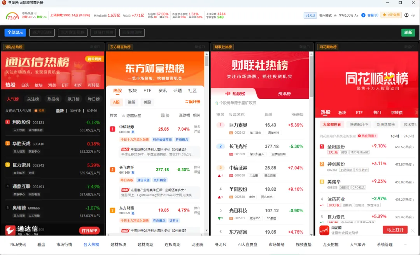Image resolution: width=420 pixels, height=255 pixels.
Task: Click the 马上打开 button in 同花顺 banner
Action: tap(395, 230)
